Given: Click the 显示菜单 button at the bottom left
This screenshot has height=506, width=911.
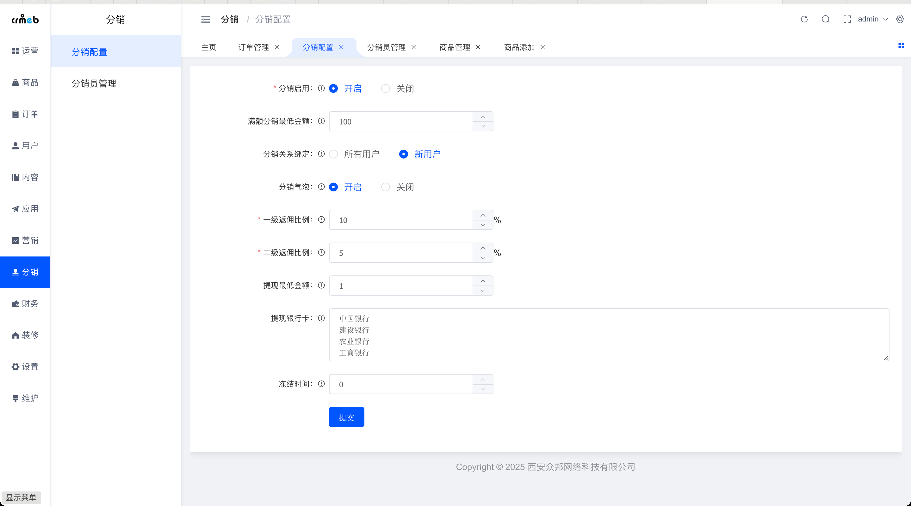Looking at the screenshot, I should (x=21, y=497).
